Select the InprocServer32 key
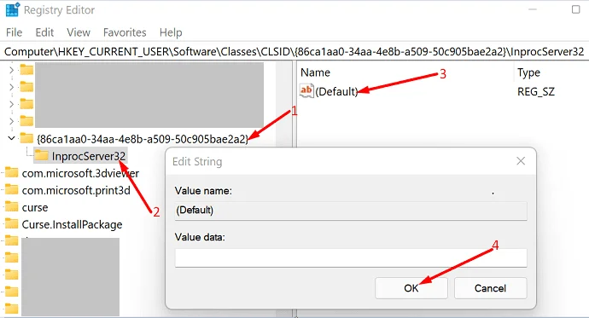The height and width of the screenshot is (318, 589). point(89,156)
